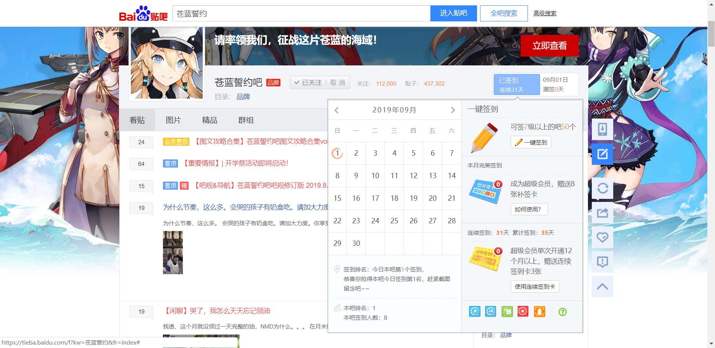Click the 进入贴吧 button

pyautogui.click(x=454, y=13)
